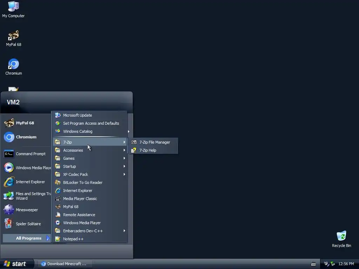This screenshot has width=359, height=269.
Task: Click Media Player Classic clapperboard icon
Action: pyautogui.click(x=58, y=199)
